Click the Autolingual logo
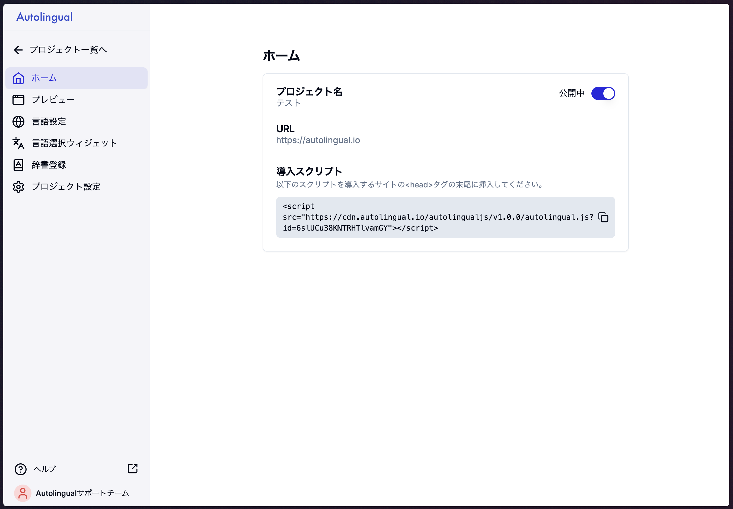Viewport: 733px width, 509px height. (44, 17)
